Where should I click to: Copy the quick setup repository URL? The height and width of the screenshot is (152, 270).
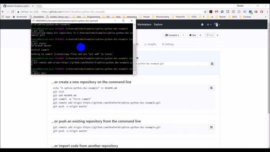[x=212, y=64]
